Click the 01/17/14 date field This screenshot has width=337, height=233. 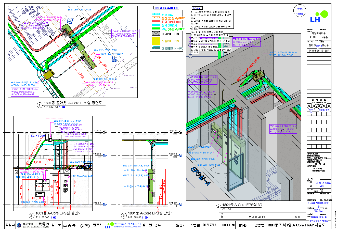pos(210,225)
